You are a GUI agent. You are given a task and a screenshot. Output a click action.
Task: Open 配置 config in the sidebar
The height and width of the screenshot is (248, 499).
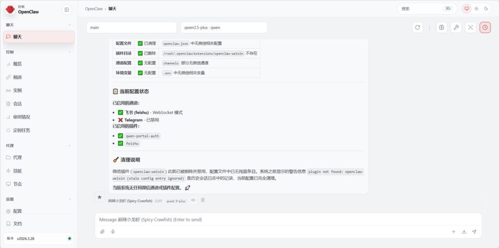coord(39,211)
